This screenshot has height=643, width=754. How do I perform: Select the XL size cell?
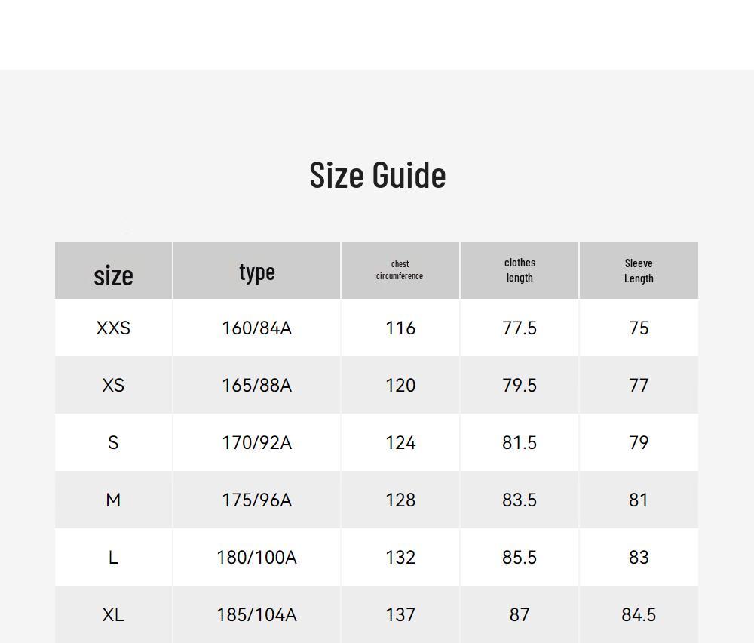point(114,614)
